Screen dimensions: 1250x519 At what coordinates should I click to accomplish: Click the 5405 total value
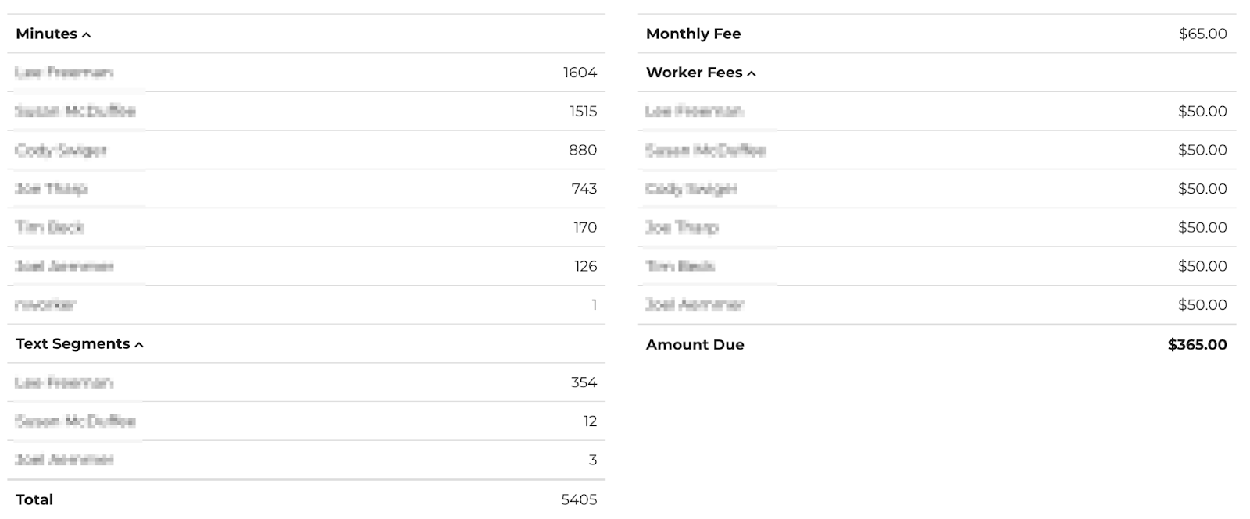click(x=579, y=499)
